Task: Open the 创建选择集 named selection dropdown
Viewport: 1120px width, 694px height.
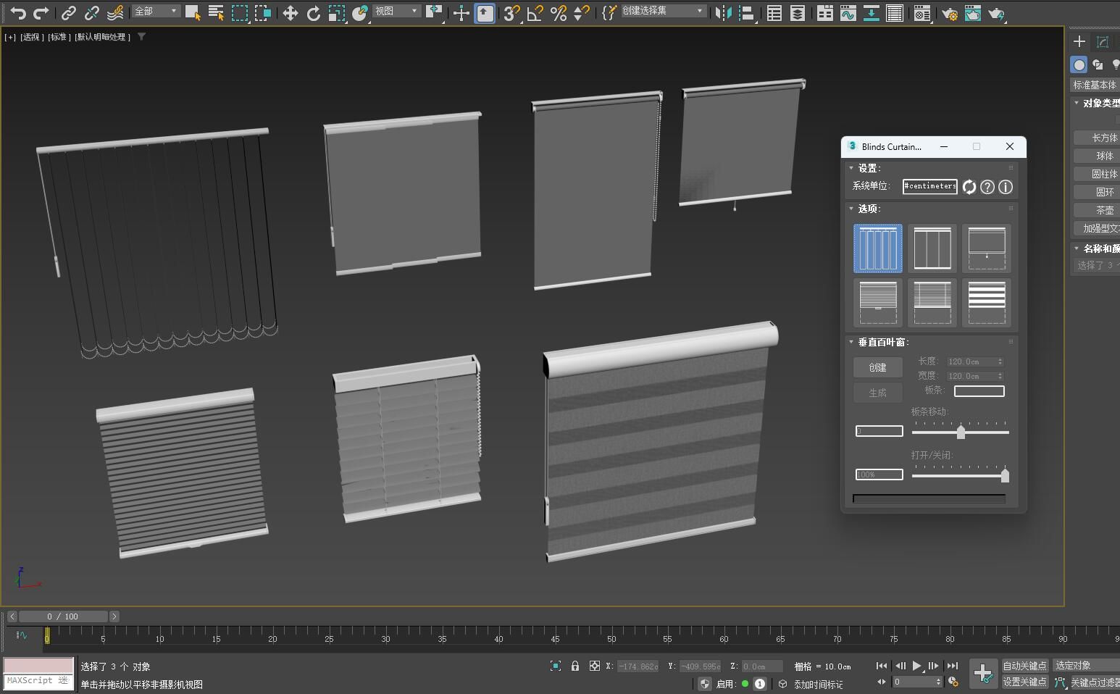Action: [x=663, y=11]
